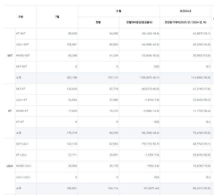This screenshot has width=214, height=196.
Task: Click the 전월대비증감(증감율%) header
Action: (x=139, y=22)
